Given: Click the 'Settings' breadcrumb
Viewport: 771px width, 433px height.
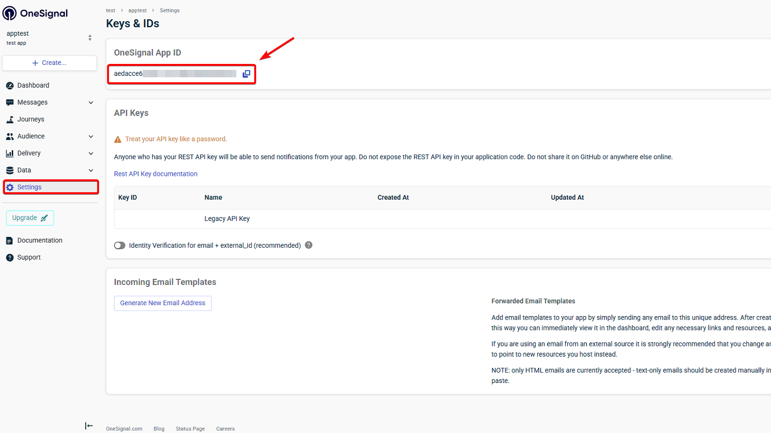Looking at the screenshot, I should [x=169, y=10].
